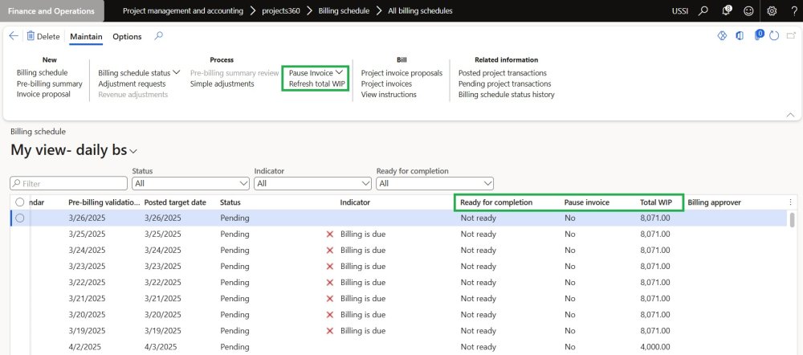Click the notifications bell icon
The height and width of the screenshot is (355, 803).
coord(726,11)
